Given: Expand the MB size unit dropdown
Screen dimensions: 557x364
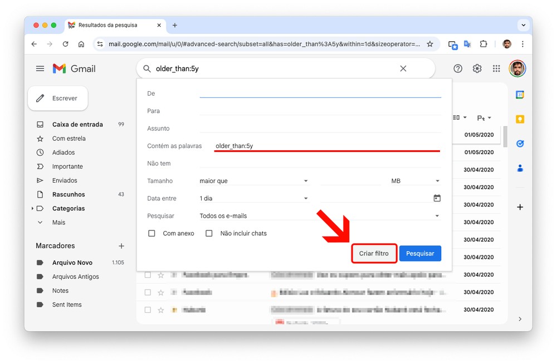Looking at the screenshot, I should pyautogui.click(x=415, y=181).
